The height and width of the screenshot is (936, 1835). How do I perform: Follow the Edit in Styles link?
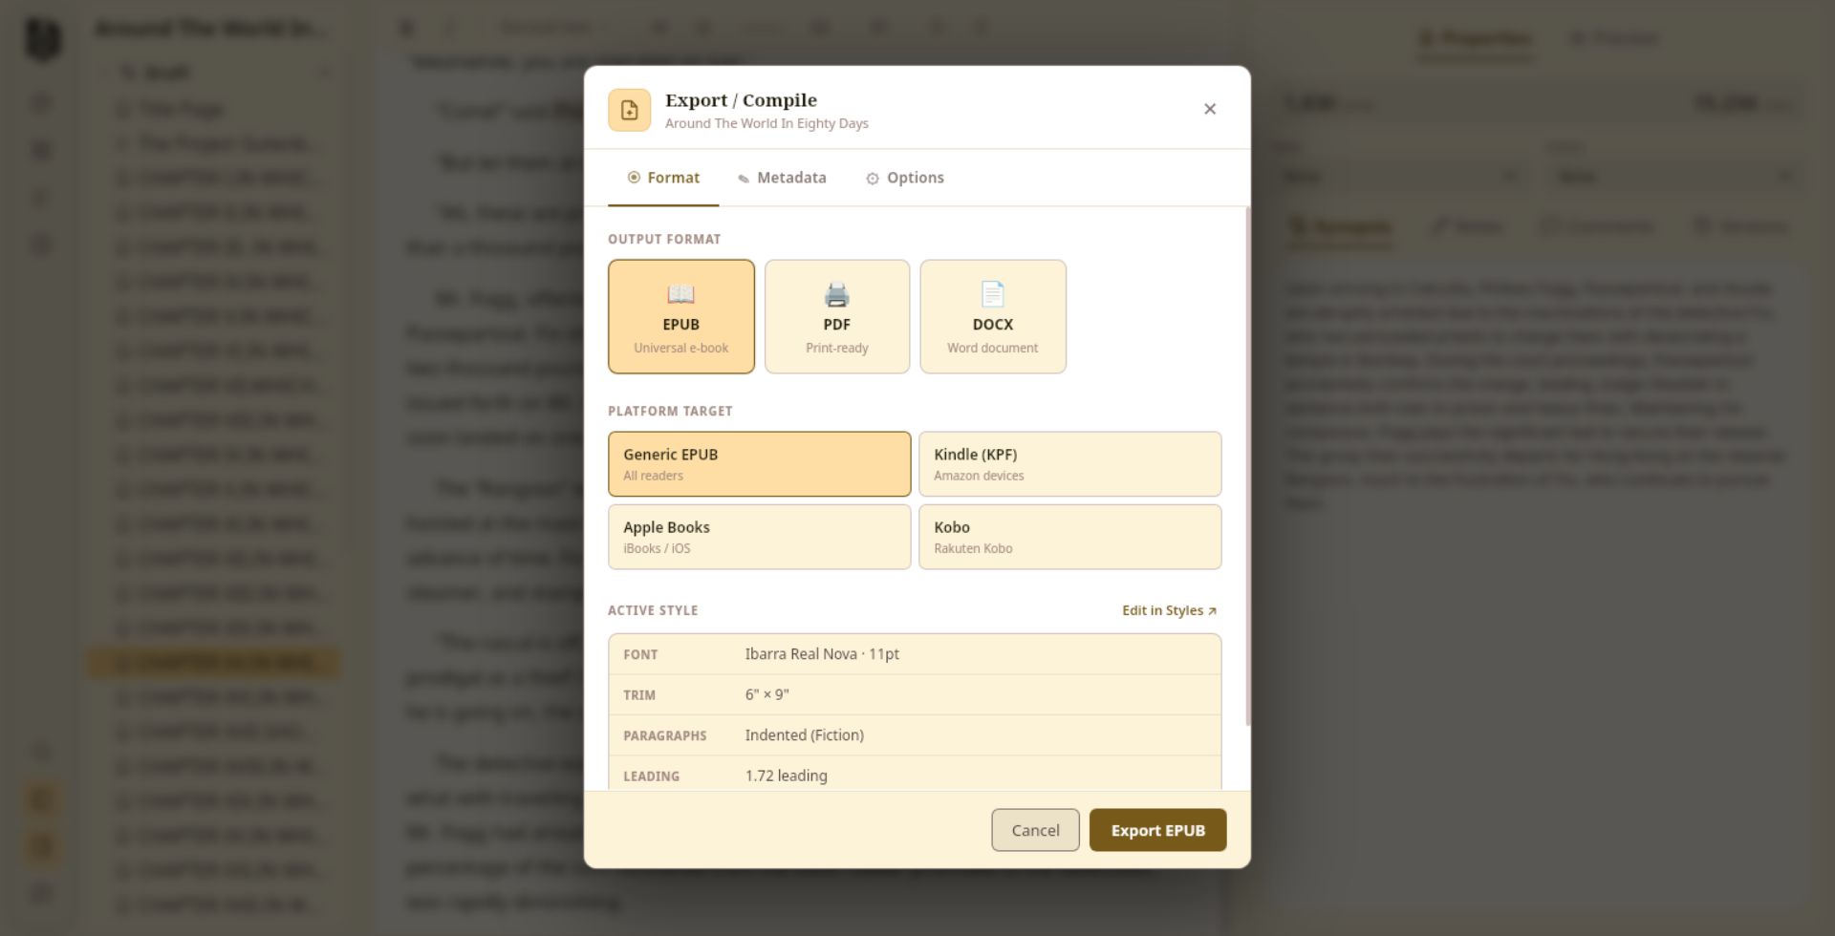coord(1170,610)
